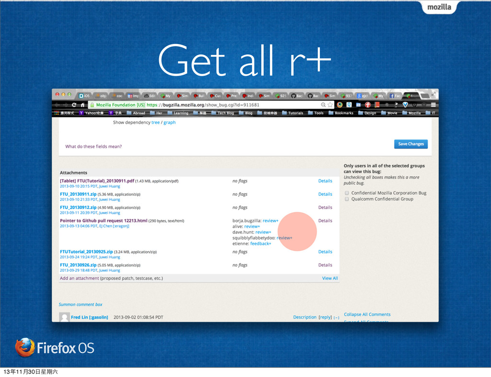The width and height of the screenshot is (491, 377).
Task: Check Qualcomm Confidential Group box
Action: (347, 199)
